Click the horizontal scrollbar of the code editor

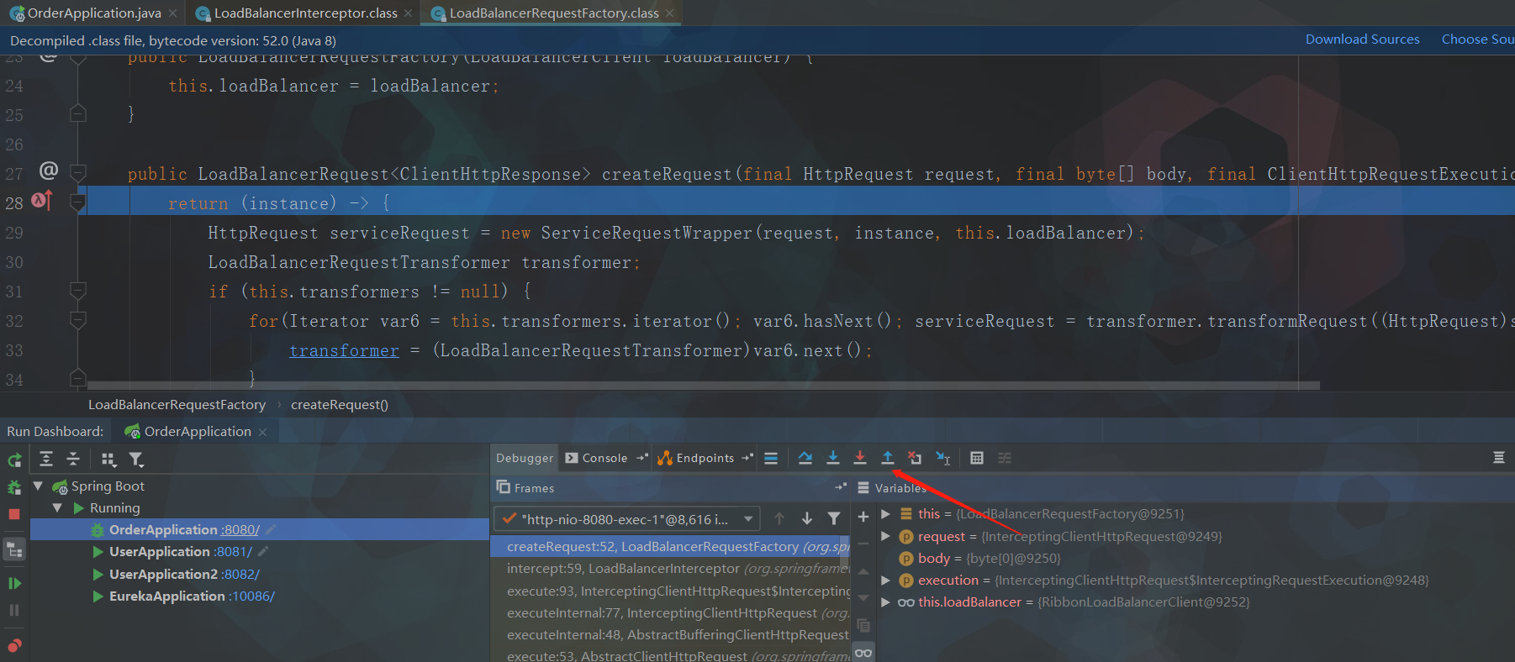704,386
